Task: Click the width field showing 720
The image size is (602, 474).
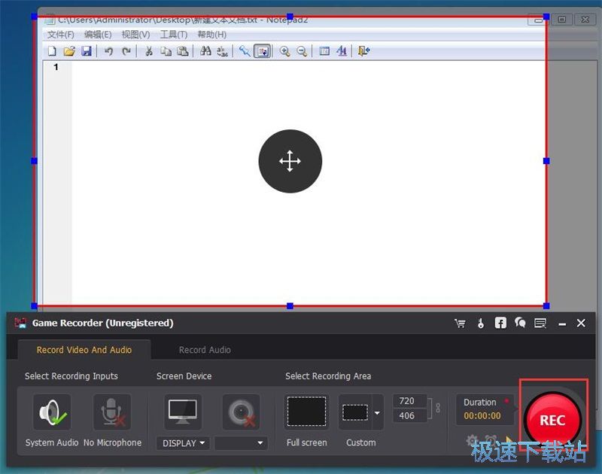Action: (x=407, y=401)
